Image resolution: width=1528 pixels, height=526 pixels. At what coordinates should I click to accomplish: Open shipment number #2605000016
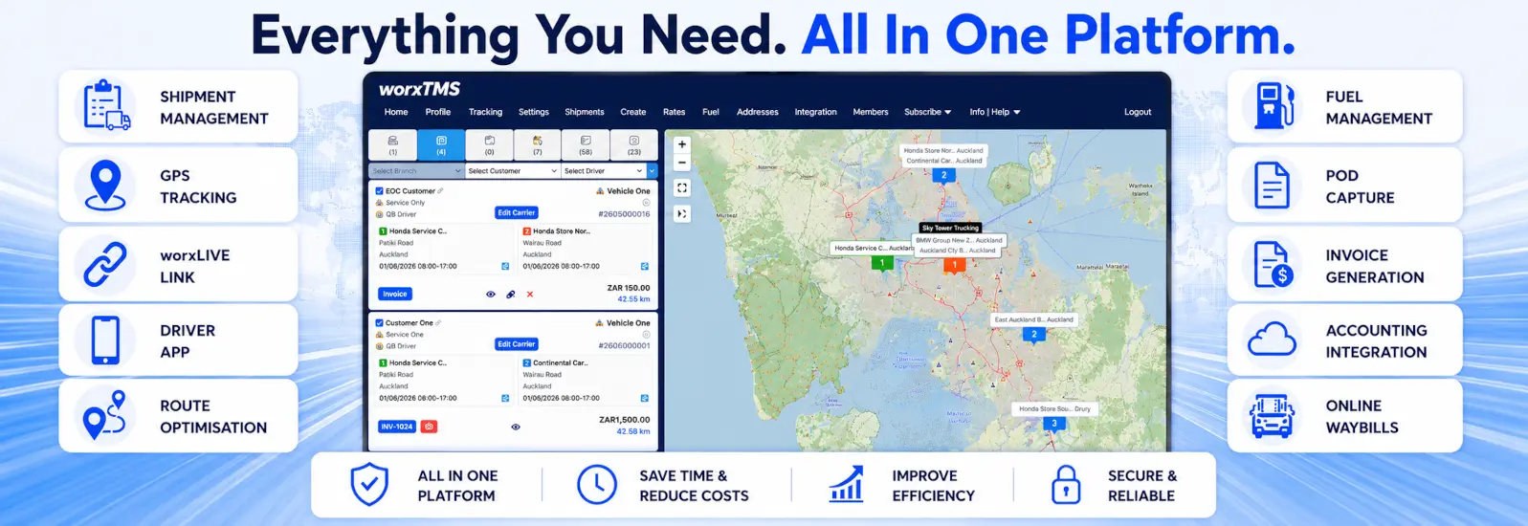pos(624,214)
